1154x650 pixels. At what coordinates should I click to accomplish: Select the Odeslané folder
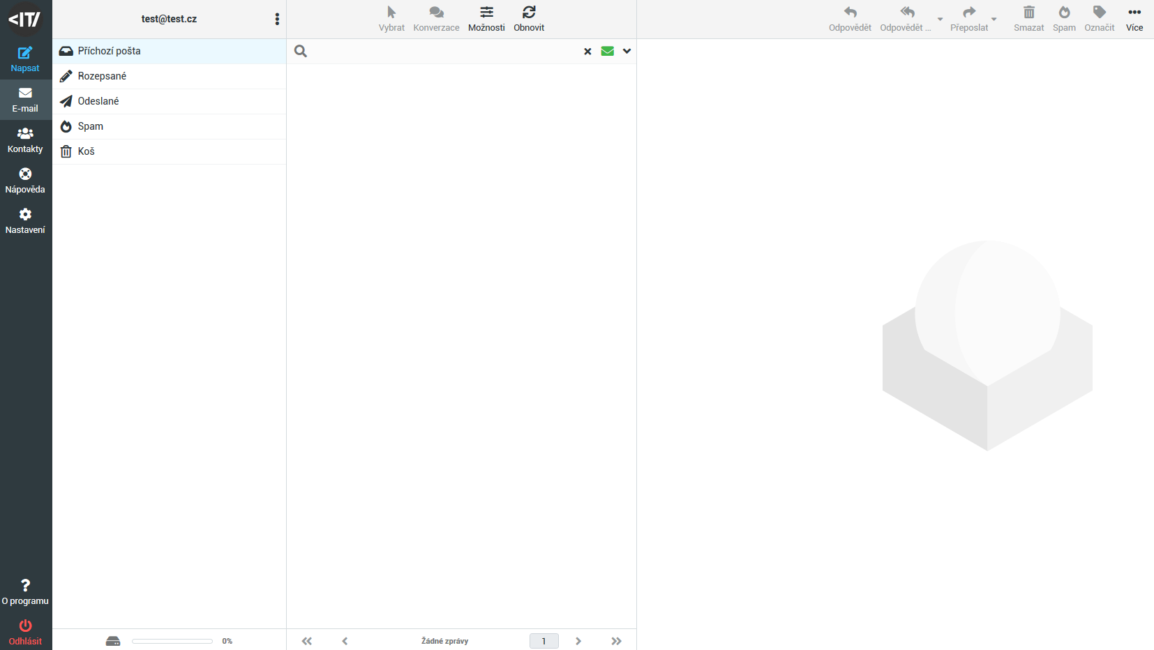98,101
